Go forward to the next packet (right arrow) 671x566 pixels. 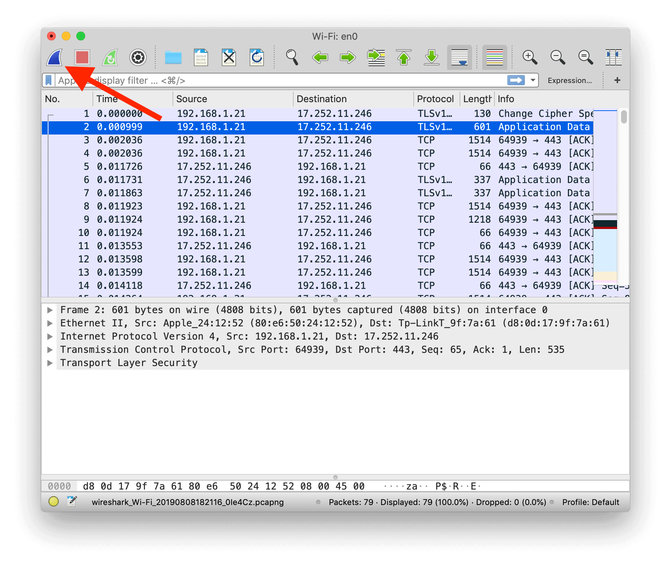click(x=348, y=57)
